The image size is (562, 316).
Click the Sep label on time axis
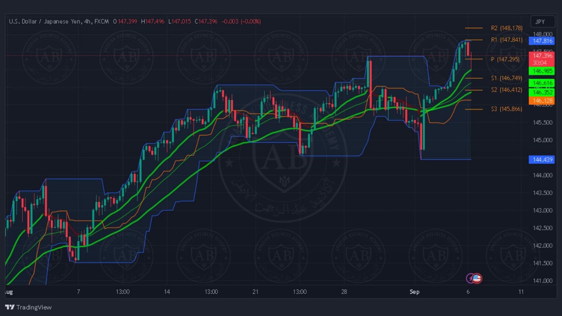click(414, 292)
